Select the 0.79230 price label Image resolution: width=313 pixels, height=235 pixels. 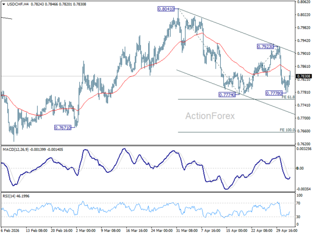266,47
